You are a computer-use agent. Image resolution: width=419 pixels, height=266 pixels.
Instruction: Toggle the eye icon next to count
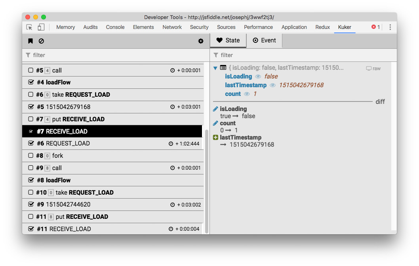click(247, 94)
